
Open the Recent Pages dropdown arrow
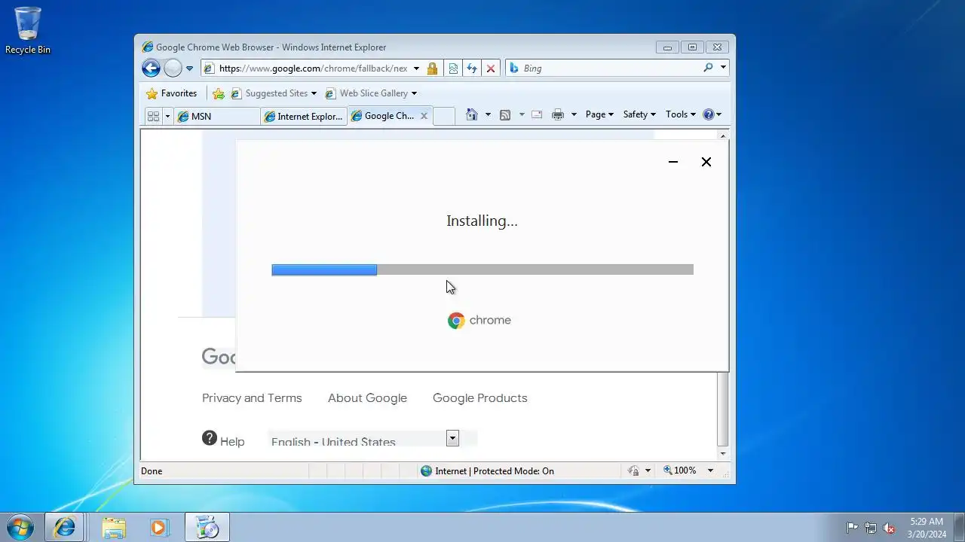pyautogui.click(x=190, y=69)
